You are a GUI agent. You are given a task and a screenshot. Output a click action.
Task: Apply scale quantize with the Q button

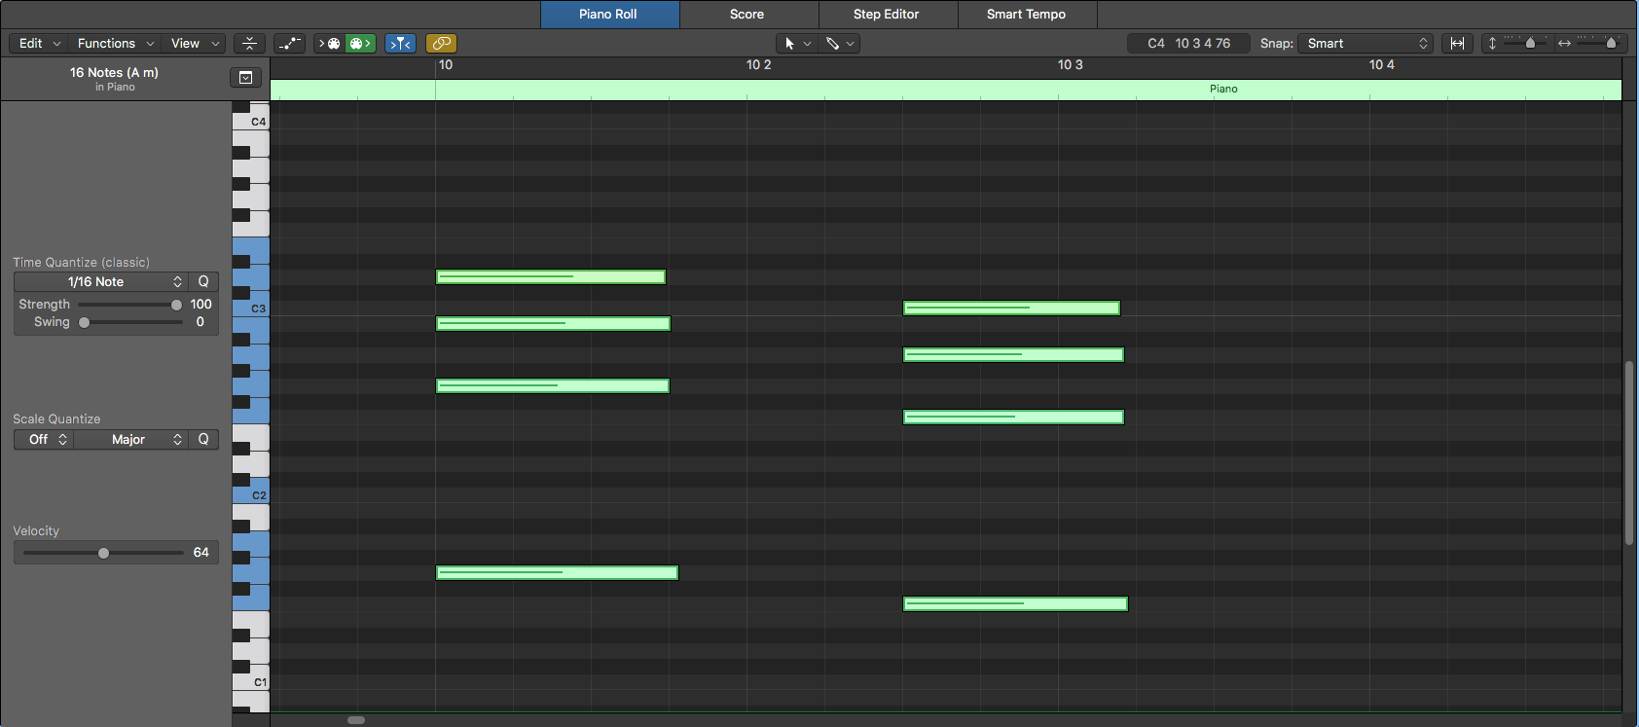pos(203,440)
